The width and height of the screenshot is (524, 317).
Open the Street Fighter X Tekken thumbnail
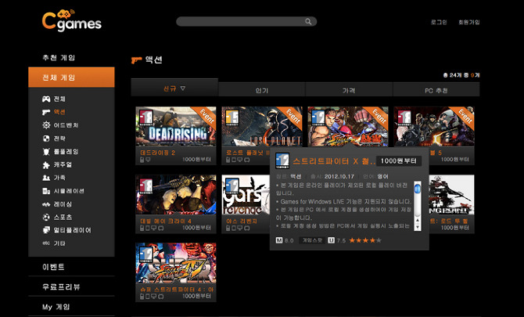[348, 126]
